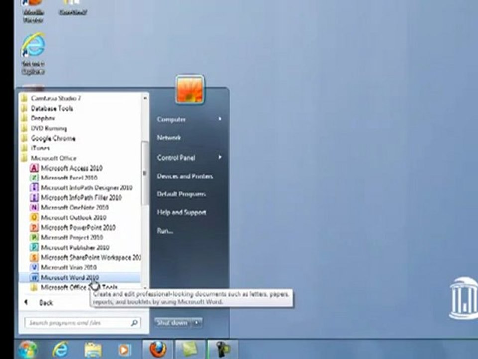Expand the Computer submenu arrow
The height and width of the screenshot is (359, 478).
220,119
